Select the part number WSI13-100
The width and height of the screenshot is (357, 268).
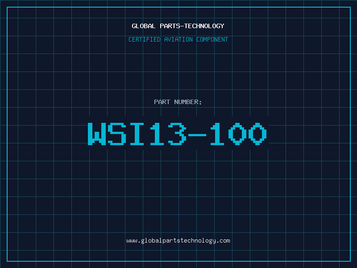(177, 134)
